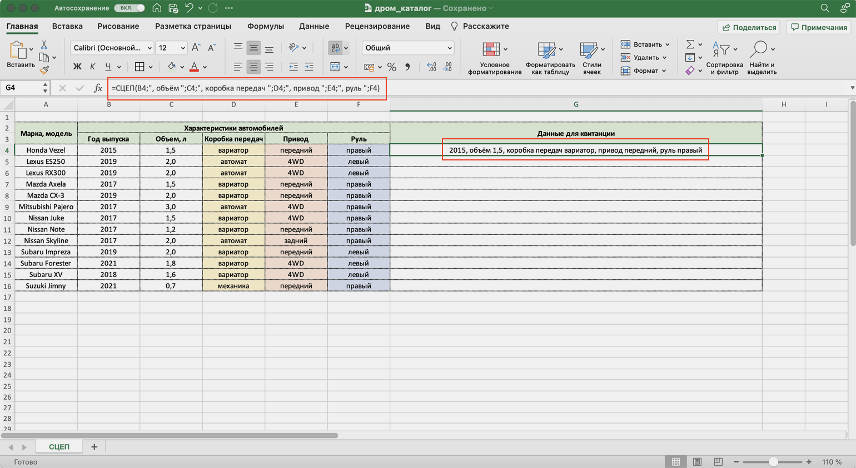Click the Примечания button
This screenshot has height=468, width=856.
[x=819, y=27]
